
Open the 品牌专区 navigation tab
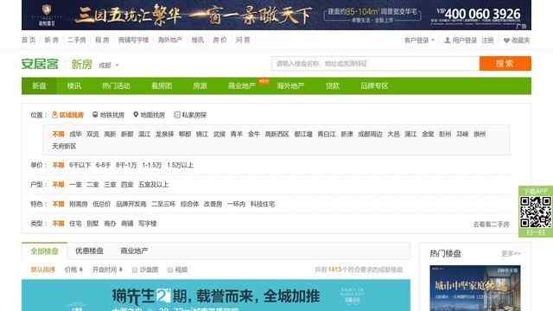coord(374,86)
